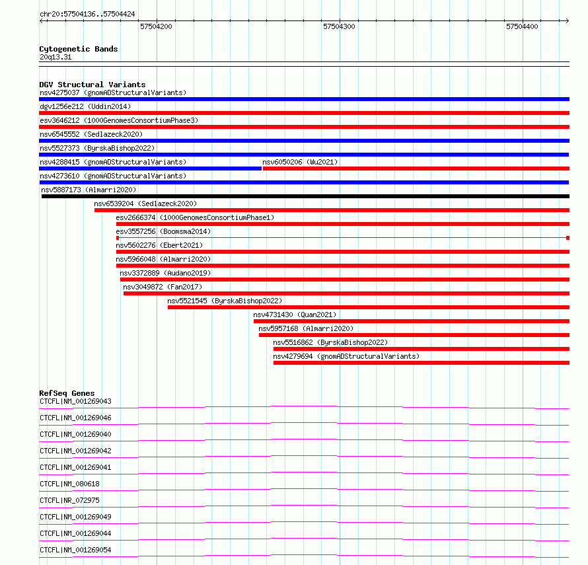This screenshot has width=588, height=565.
Task: Click the RefSeq Genes track title
Action: (x=67, y=393)
